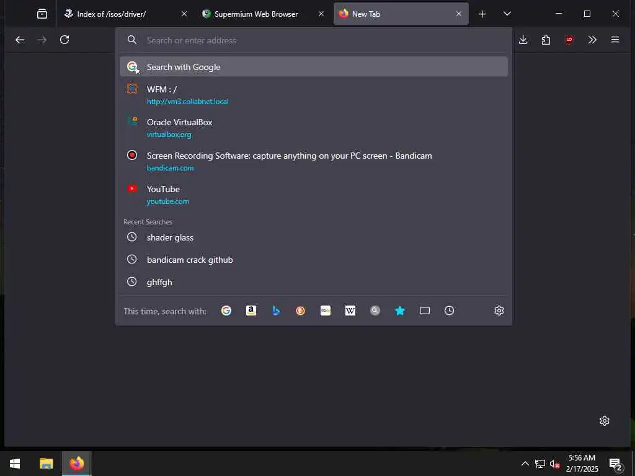
Task: Open the Downloads panel
Action: coord(523,40)
